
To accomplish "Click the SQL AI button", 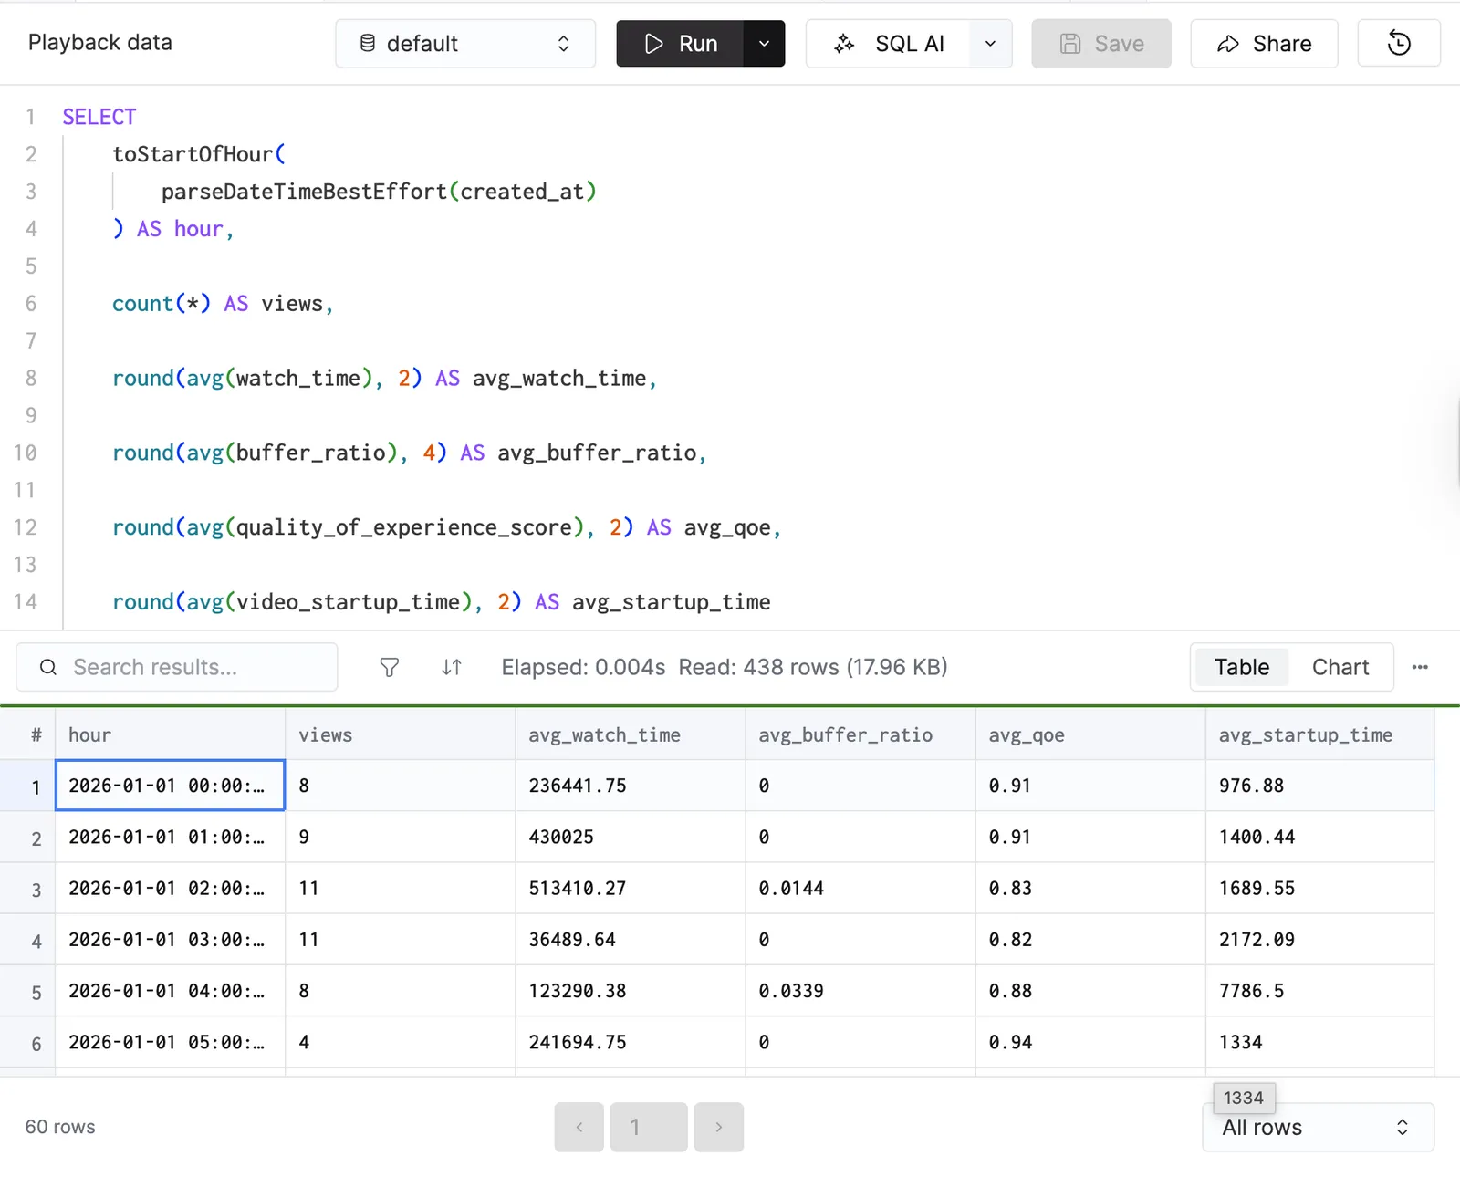I will point(888,43).
